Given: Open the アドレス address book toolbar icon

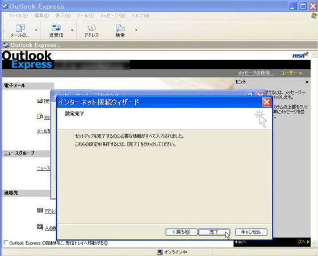Looking at the screenshot, I should (x=91, y=31).
